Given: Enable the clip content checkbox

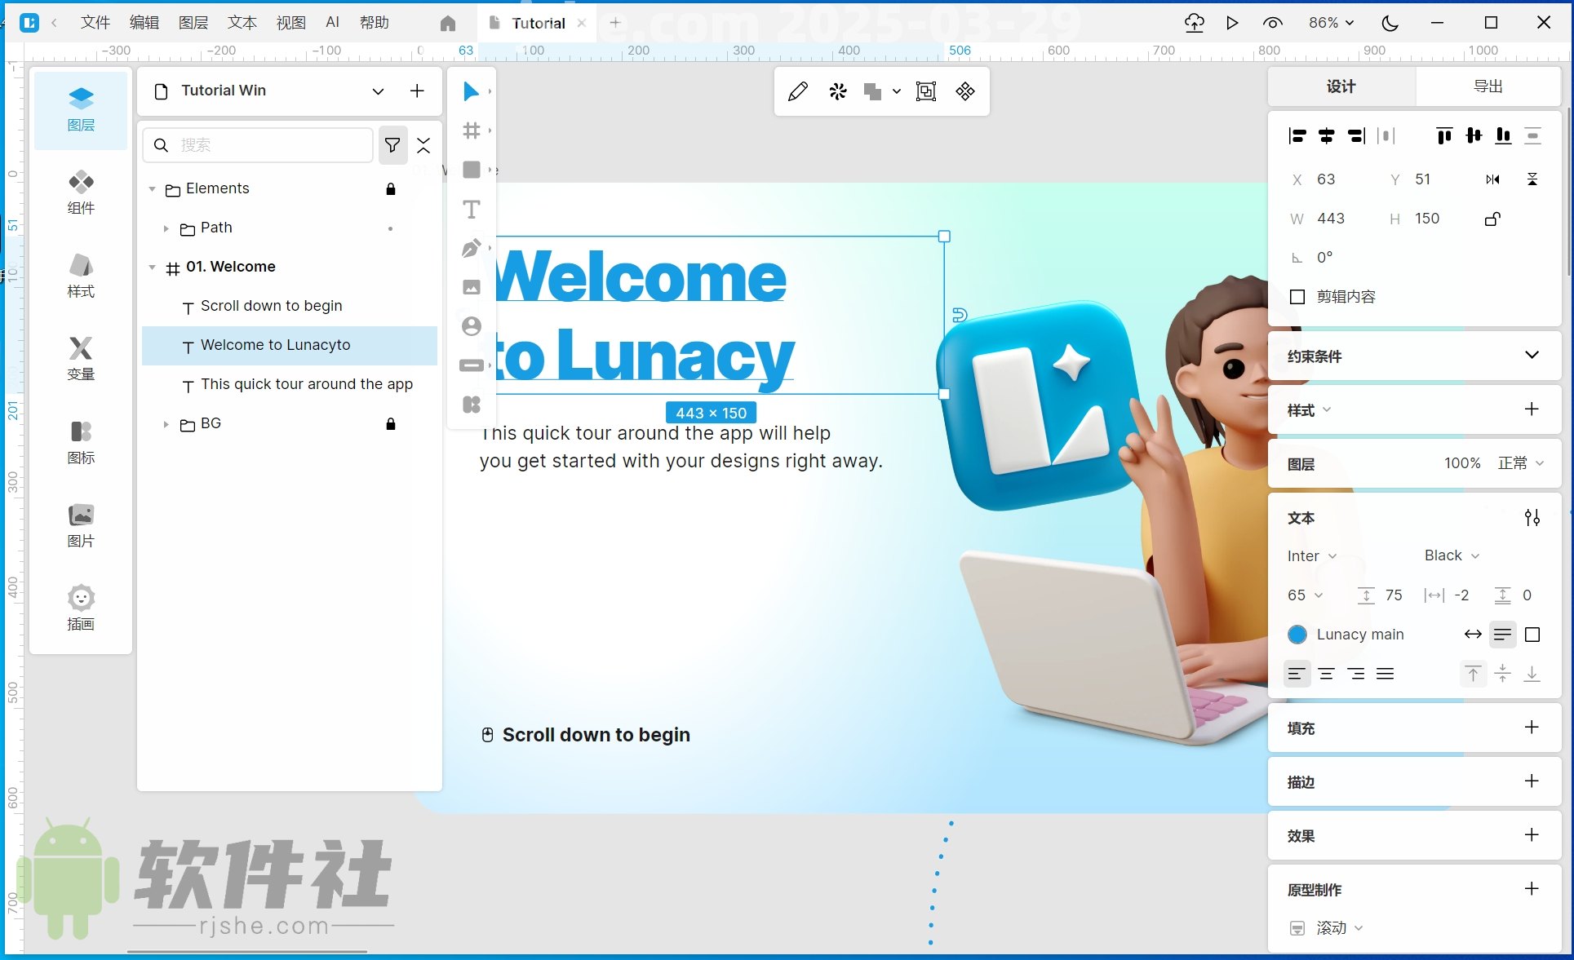Looking at the screenshot, I should 1297,297.
